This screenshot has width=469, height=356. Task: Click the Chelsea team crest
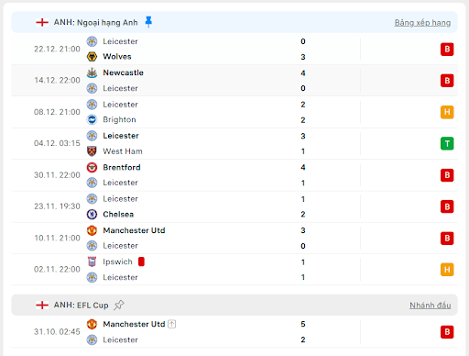tap(92, 214)
